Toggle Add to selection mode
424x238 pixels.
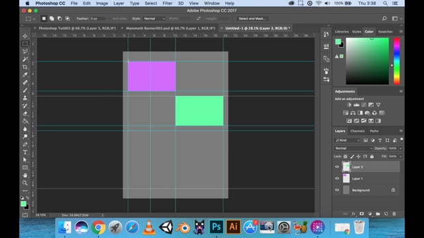coord(52,19)
